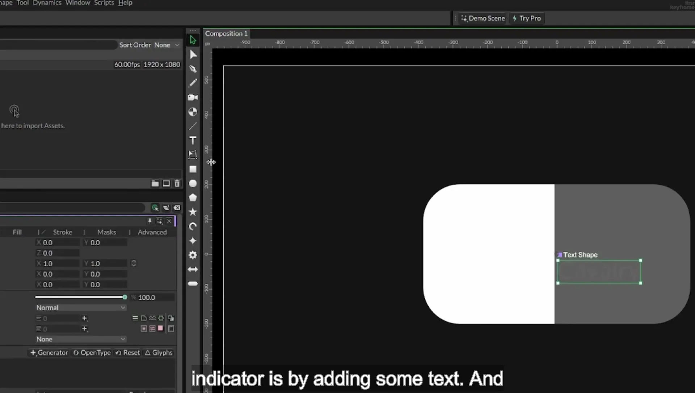Image resolution: width=695 pixels, height=393 pixels.
Task: Choose the Star shape tool
Action: click(x=193, y=212)
